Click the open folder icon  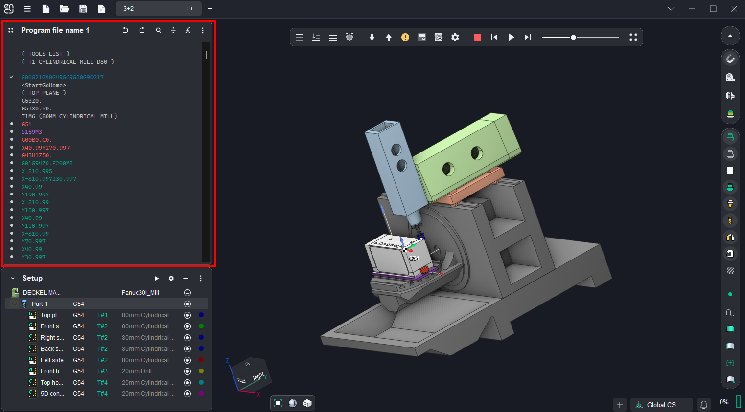(x=64, y=9)
